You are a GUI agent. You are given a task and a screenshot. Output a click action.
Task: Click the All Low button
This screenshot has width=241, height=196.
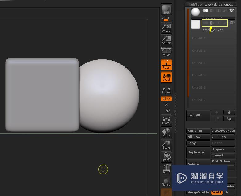[198, 137]
